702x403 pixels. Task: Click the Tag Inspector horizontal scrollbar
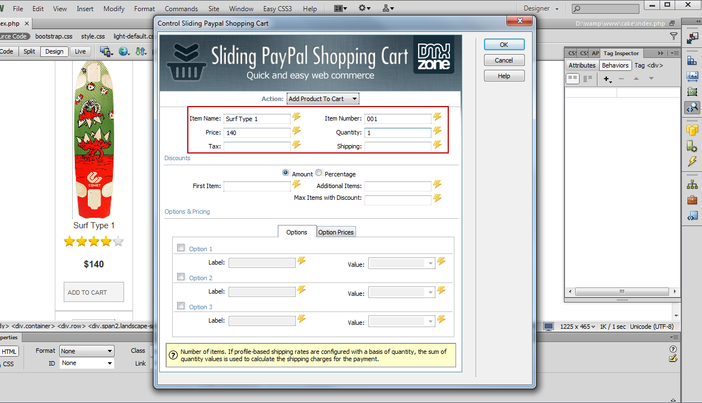click(622, 291)
